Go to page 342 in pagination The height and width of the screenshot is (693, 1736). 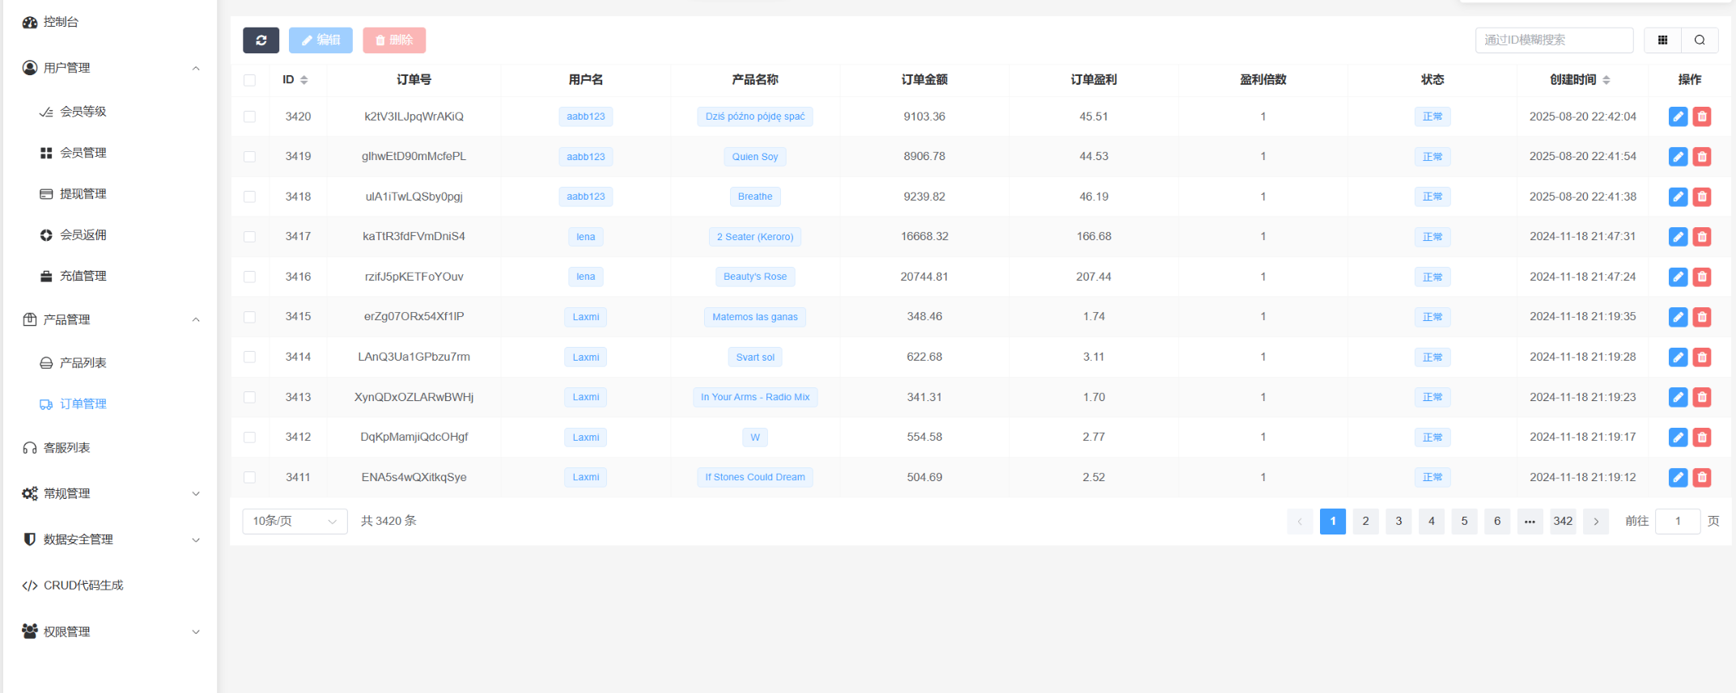1562,522
